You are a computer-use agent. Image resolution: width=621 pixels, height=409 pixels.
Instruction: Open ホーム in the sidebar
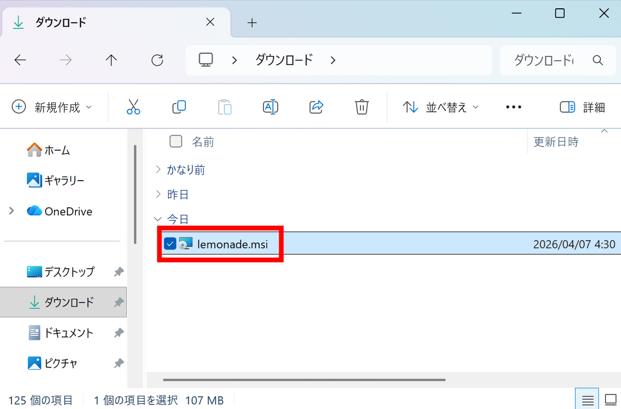[49, 150]
